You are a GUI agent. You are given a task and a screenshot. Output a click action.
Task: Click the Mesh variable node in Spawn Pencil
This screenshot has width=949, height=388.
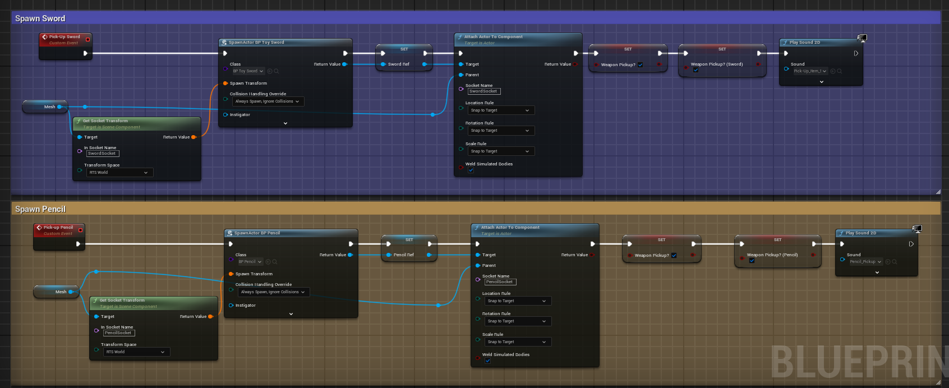(56, 292)
